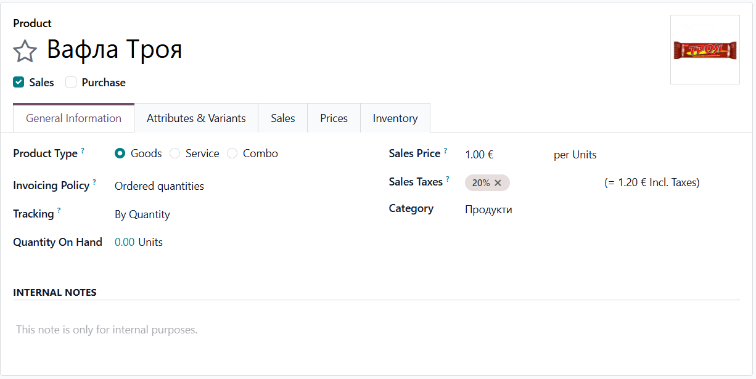Select the Goods product type radio

[x=120, y=153]
